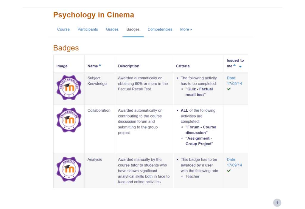Click the Collaboration badge image
Image resolution: width=305 pixels, height=209 pixels.
[x=69, y=120]
